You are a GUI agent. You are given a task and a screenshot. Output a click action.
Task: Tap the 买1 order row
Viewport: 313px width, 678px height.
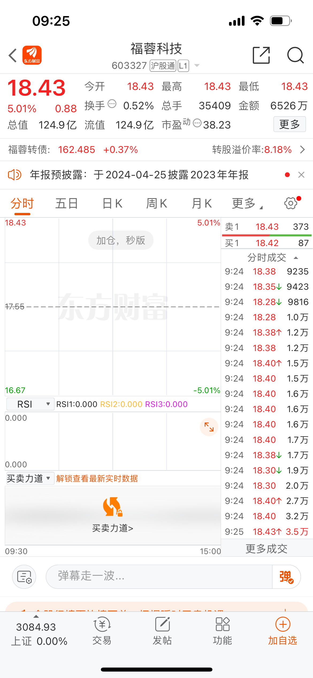click(x=267, y=243)
